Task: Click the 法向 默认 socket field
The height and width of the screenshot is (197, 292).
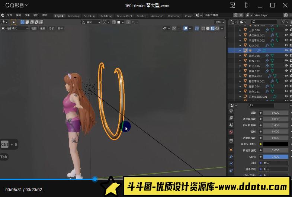Action: (273, 163)
